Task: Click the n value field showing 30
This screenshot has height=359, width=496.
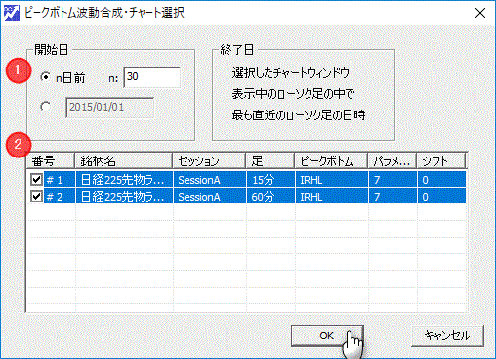Action: [152, 77]
